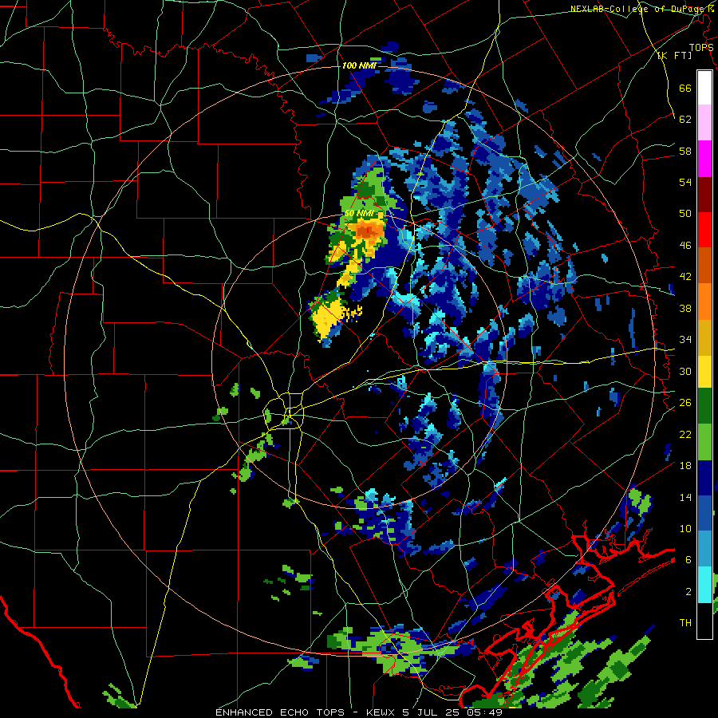Click the light pink legend swatch
This screenshot has height=718, width=718.
tap(704, 123)
